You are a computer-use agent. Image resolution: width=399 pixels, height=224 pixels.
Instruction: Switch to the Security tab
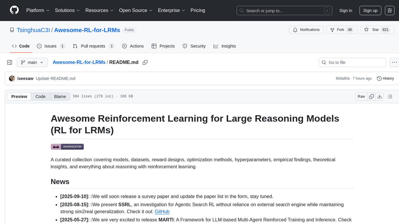click(x=194, y=46)
